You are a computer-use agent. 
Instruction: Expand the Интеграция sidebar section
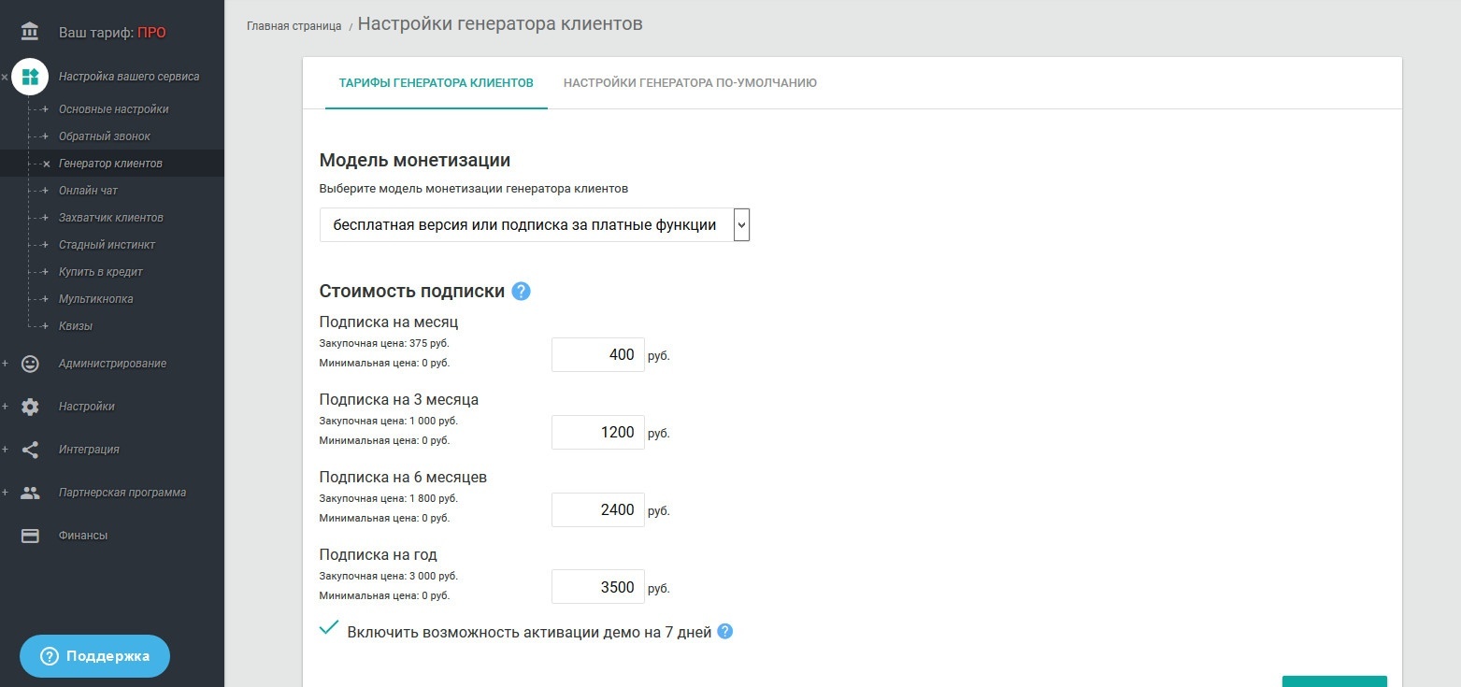click(89, 450)
